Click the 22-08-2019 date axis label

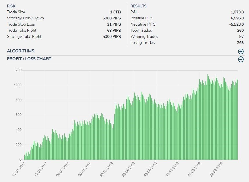click(216, 169)
